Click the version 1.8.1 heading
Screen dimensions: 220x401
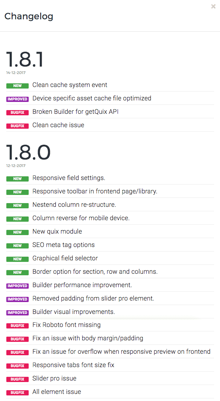point(24,60)
